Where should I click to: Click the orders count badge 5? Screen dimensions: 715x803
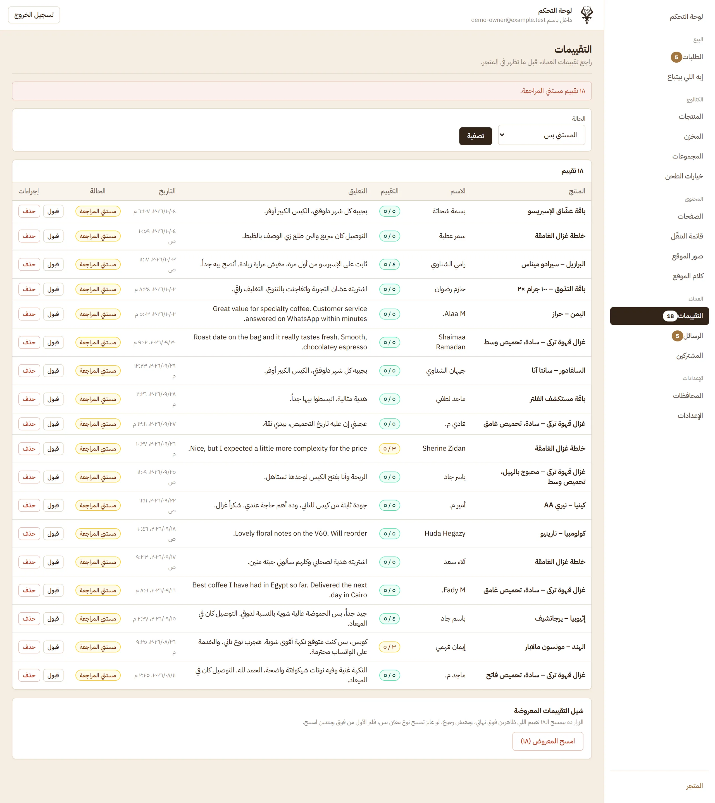pyautogui.click(x=676, y=57)
